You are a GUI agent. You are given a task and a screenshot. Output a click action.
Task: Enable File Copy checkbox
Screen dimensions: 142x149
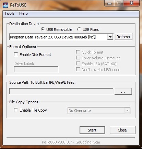16,110
